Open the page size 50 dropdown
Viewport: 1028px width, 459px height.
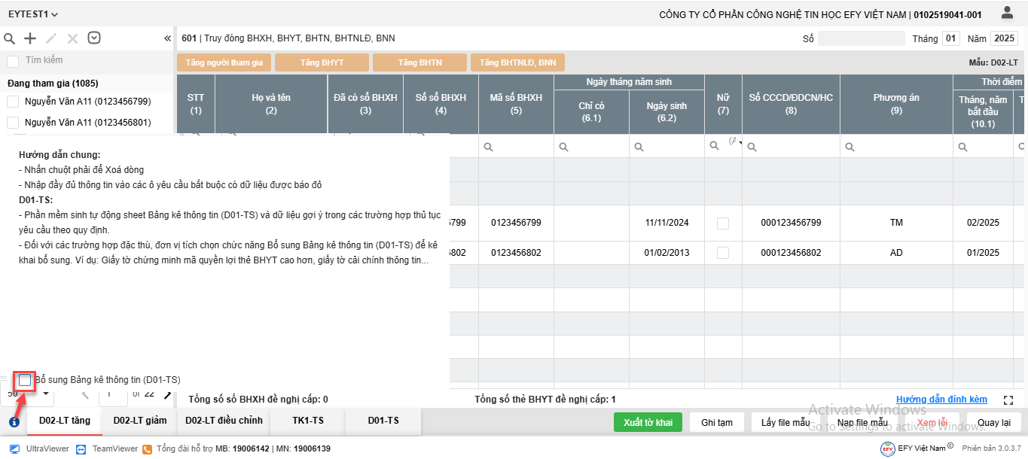click(45, 394)
